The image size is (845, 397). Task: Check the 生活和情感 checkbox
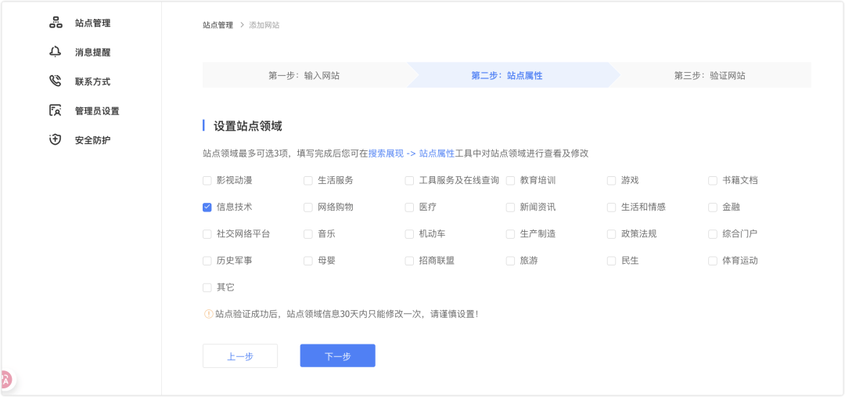(611, 208)
